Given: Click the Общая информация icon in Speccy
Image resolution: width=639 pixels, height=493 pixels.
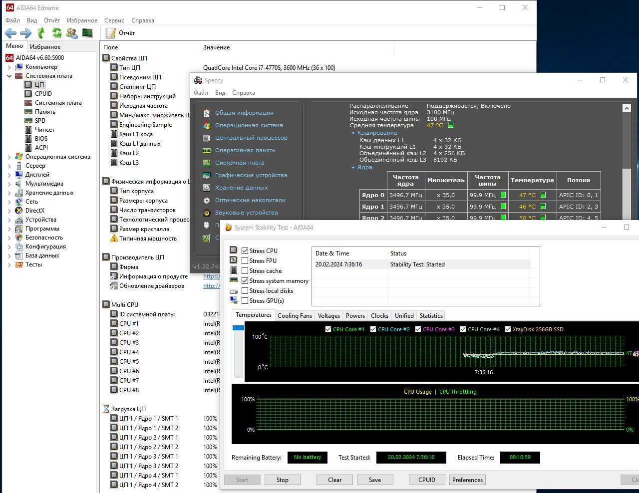Looking at the screenshot, I should pos(207,113).
